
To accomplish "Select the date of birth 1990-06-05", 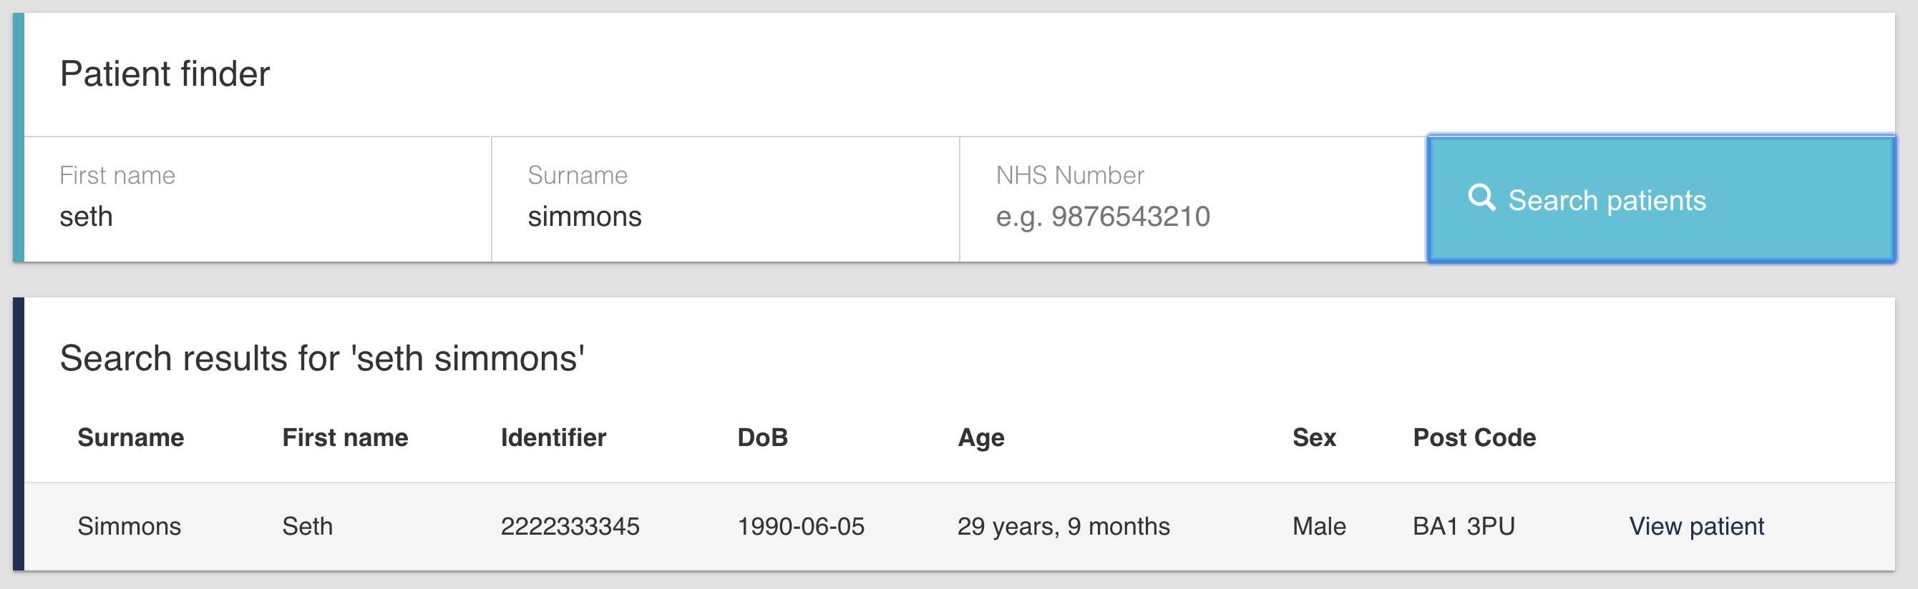I will pos(800,527).
